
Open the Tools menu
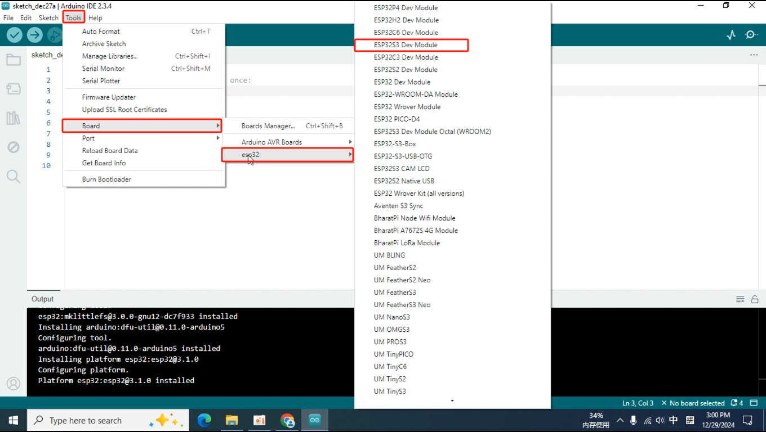click(x=74, y=18)
